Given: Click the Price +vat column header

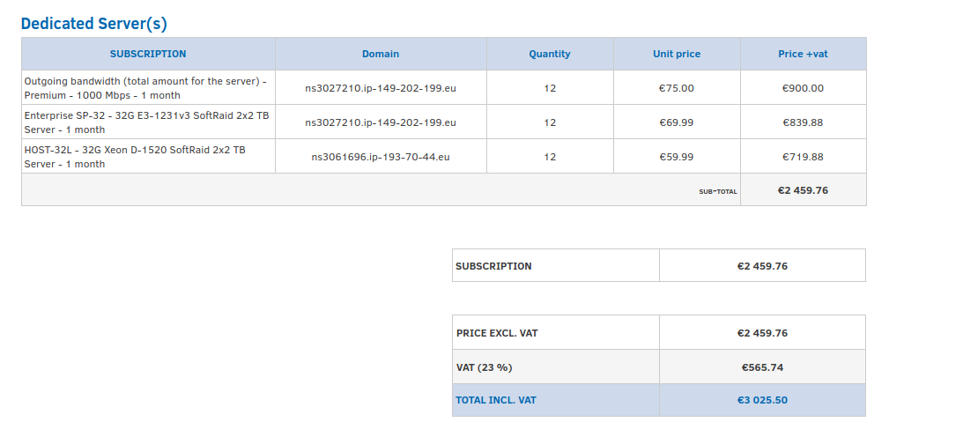Looking at the screenshot, I should point(804,54).
